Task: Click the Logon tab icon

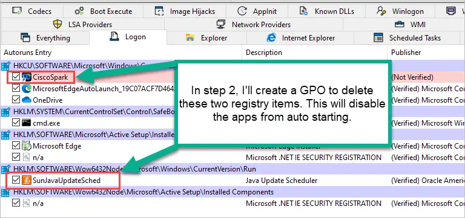Action: [114, 37]
